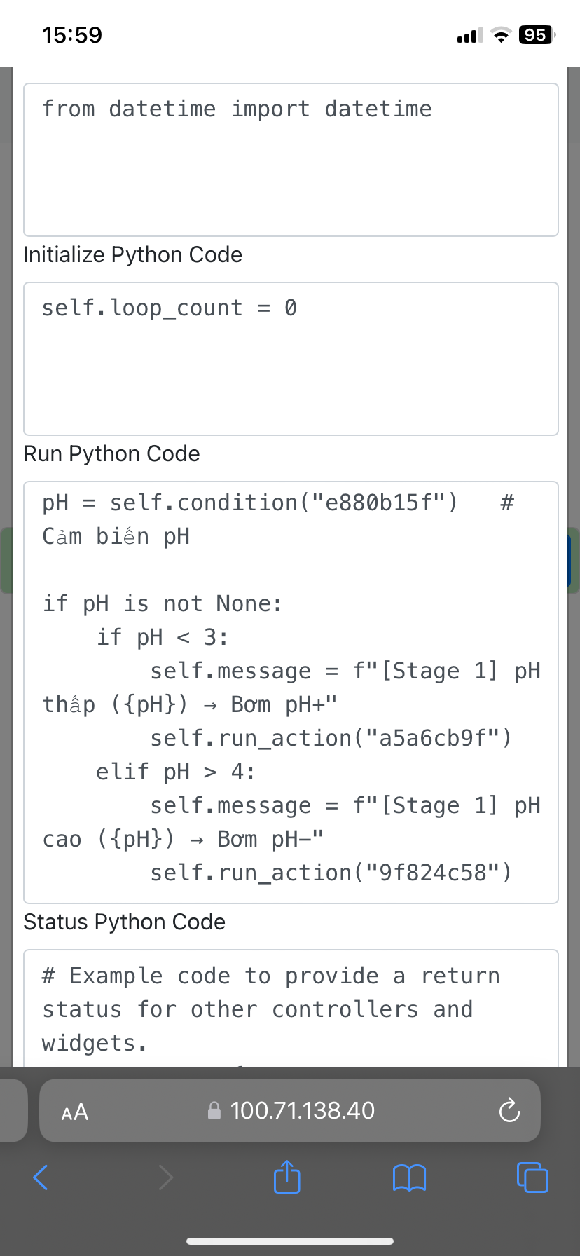Click the Status Python Code example text box

(x=291, y=1009)
